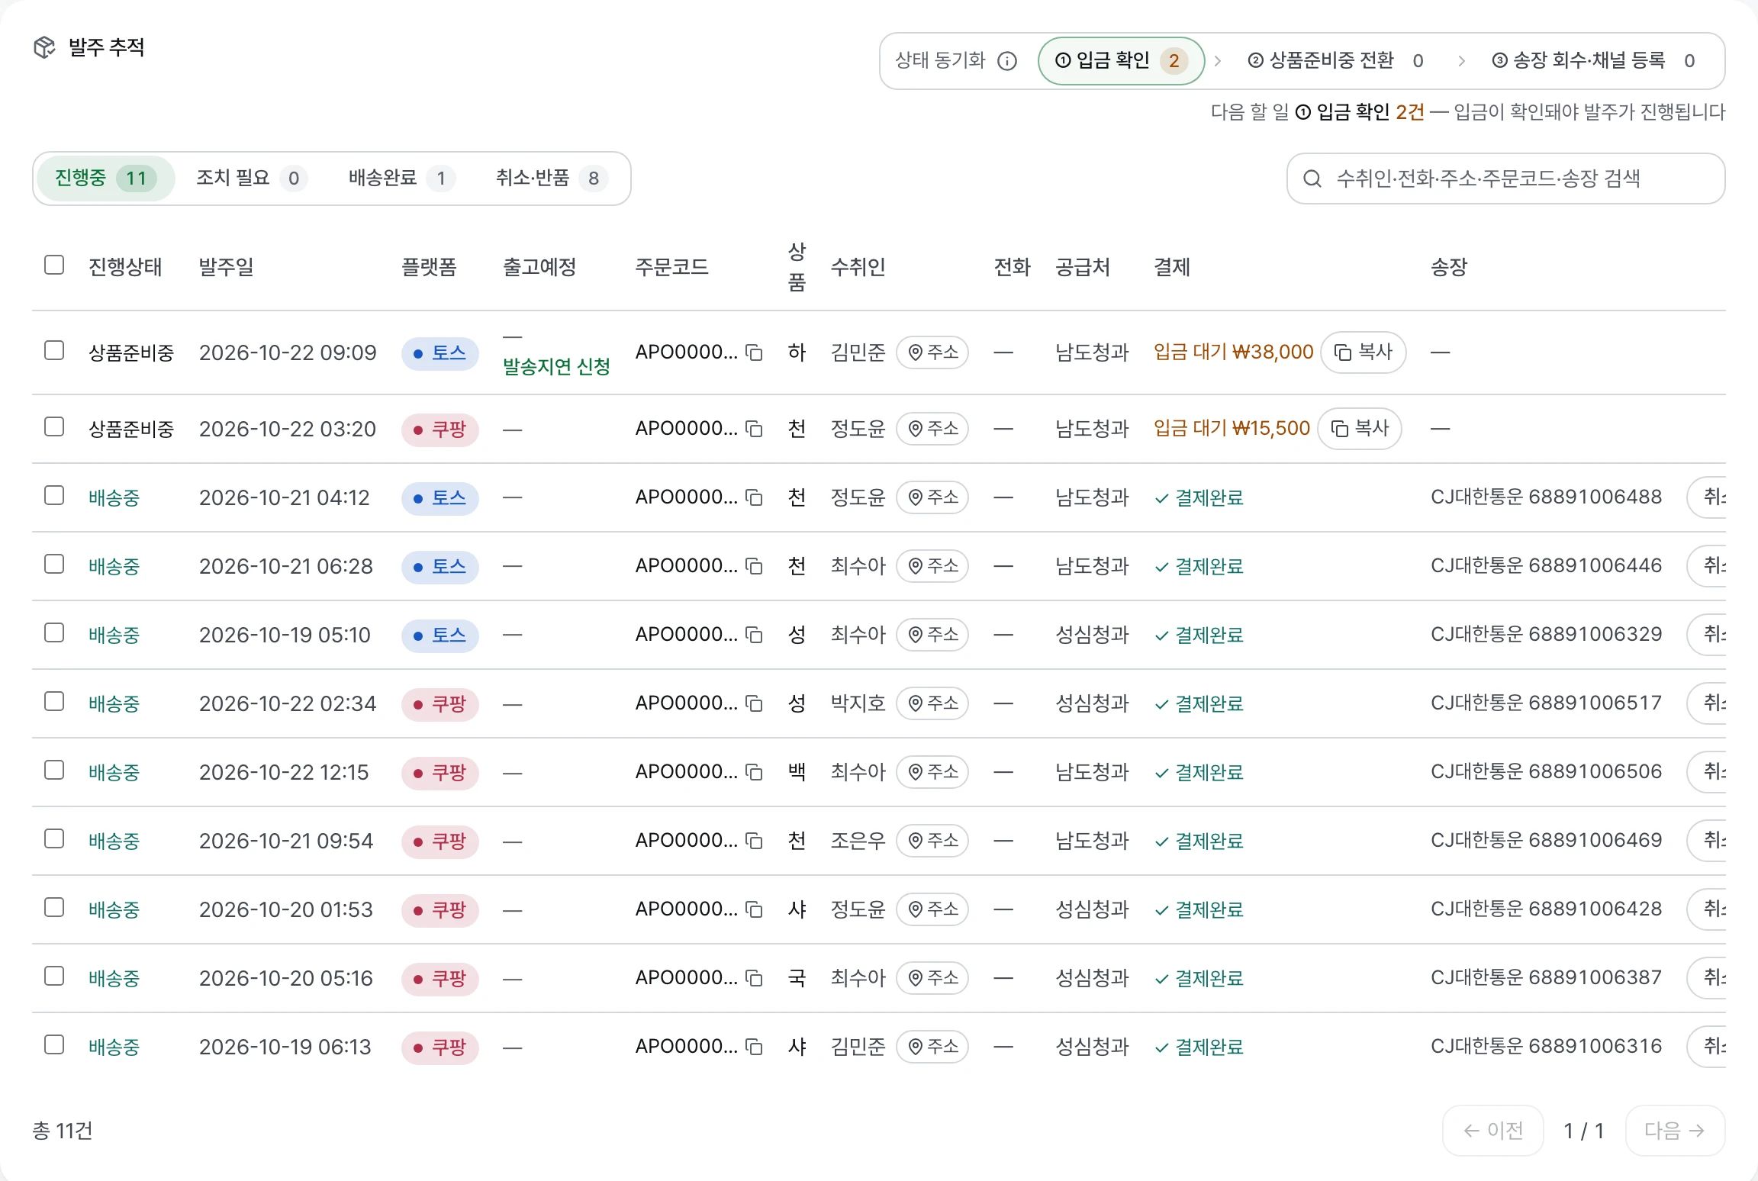Copy order code in 2026-10-22 12:15 row
This screenshot has width=1758, height=1181.
[x=754, y=772]
